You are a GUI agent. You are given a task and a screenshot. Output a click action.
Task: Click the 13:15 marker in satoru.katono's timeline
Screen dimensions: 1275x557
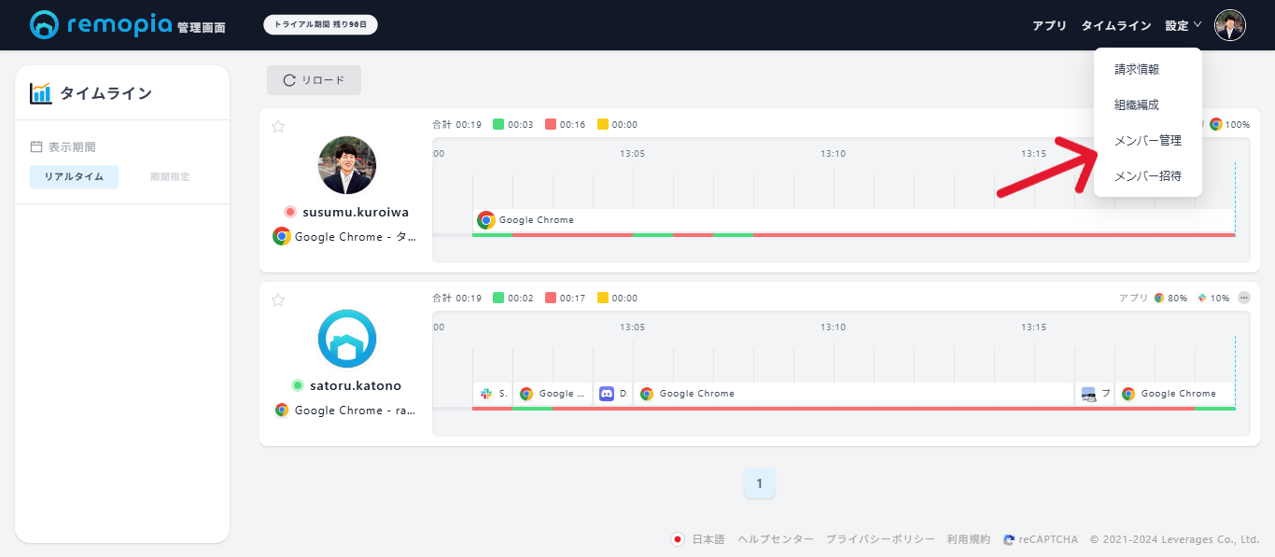tap(1033, 327)
